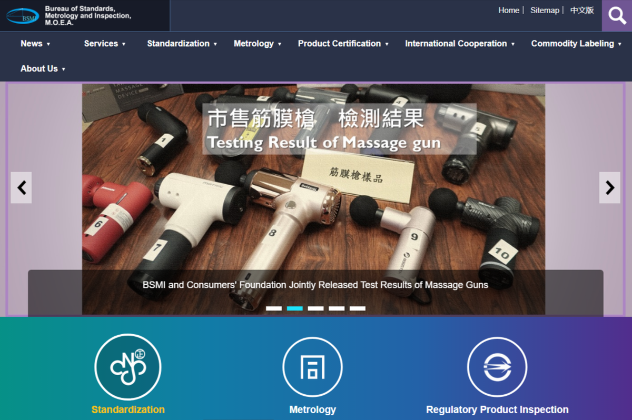Expand International Cooperation dropdown
Screen dimensions: 632x420
460,44
